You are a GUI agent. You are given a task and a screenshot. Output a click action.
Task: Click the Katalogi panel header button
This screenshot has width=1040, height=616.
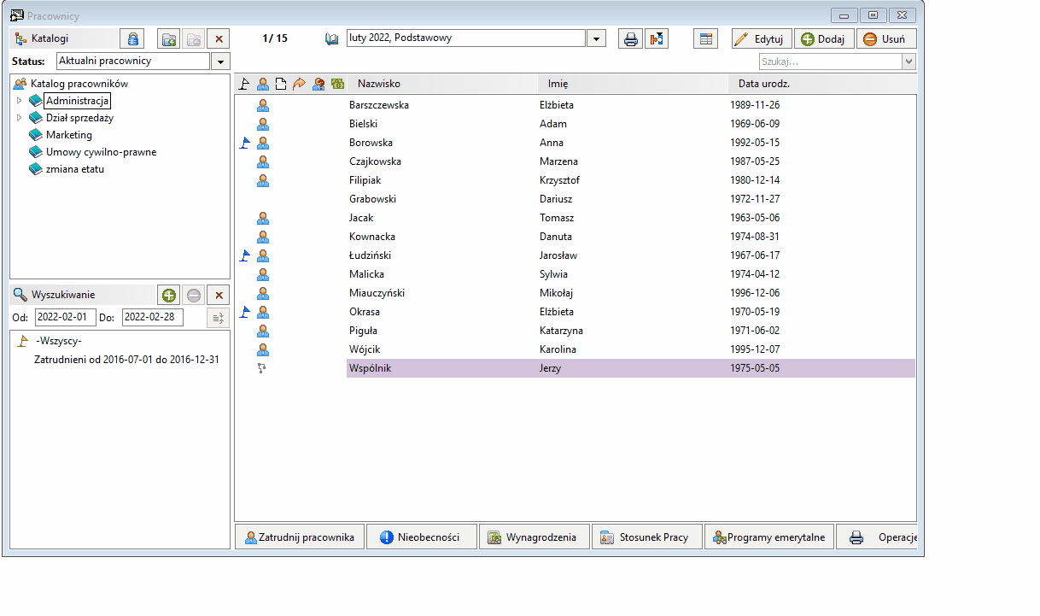point(64,38)
